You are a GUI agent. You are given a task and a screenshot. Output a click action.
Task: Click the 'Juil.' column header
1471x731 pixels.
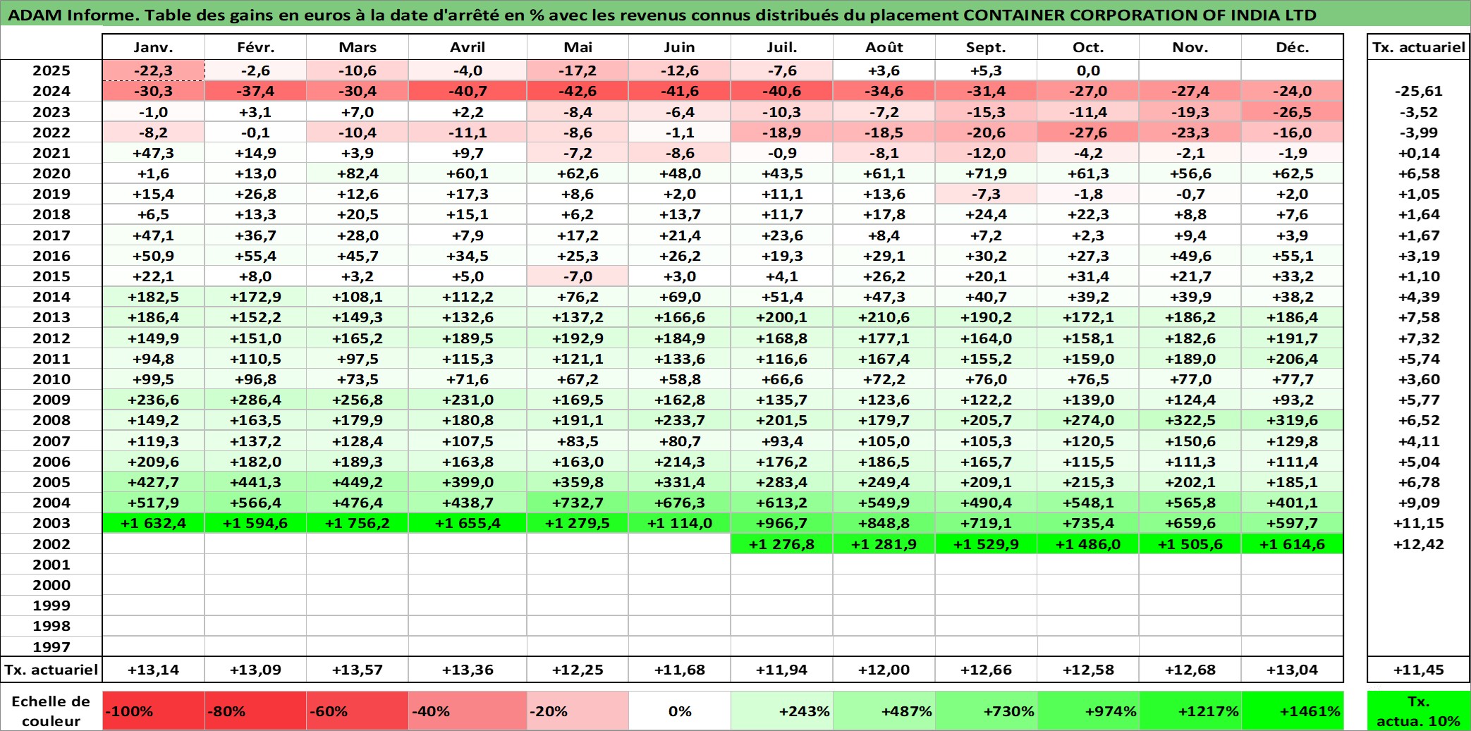coord(782,47)
